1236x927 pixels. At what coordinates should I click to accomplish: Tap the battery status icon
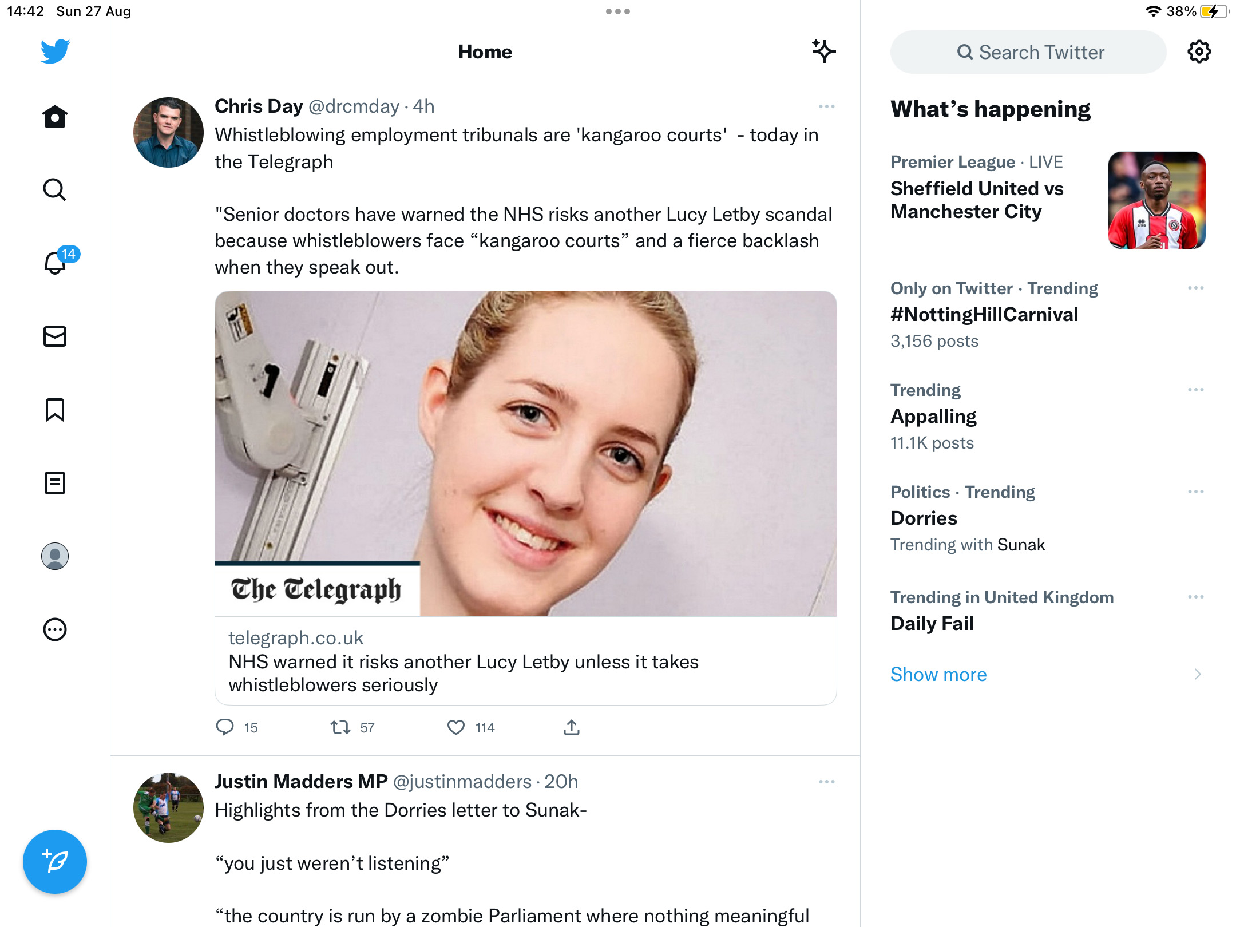[1214, 11]
